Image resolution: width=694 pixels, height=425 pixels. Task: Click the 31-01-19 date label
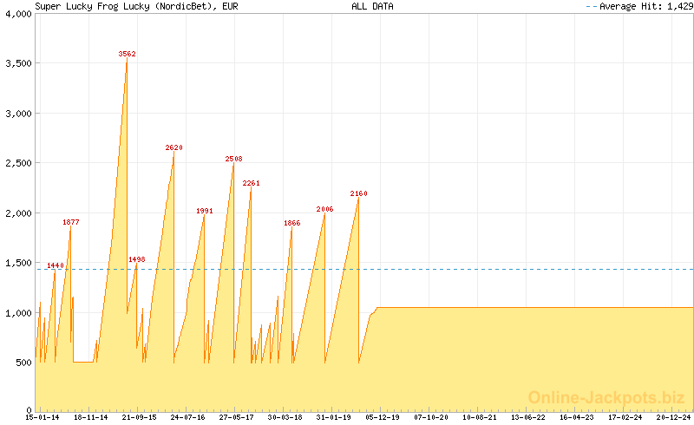[x=334, y=417]
